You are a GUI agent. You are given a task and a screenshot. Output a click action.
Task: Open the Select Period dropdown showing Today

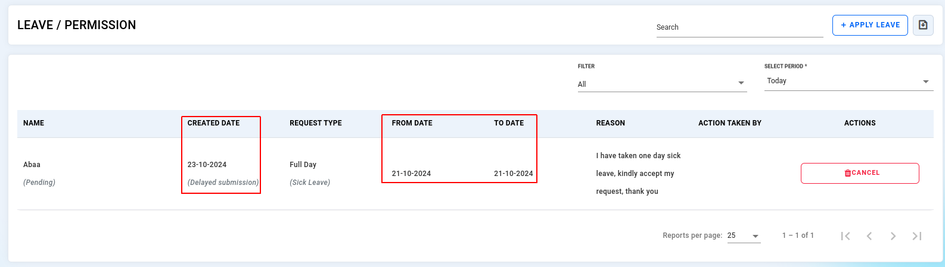point(848,81)
